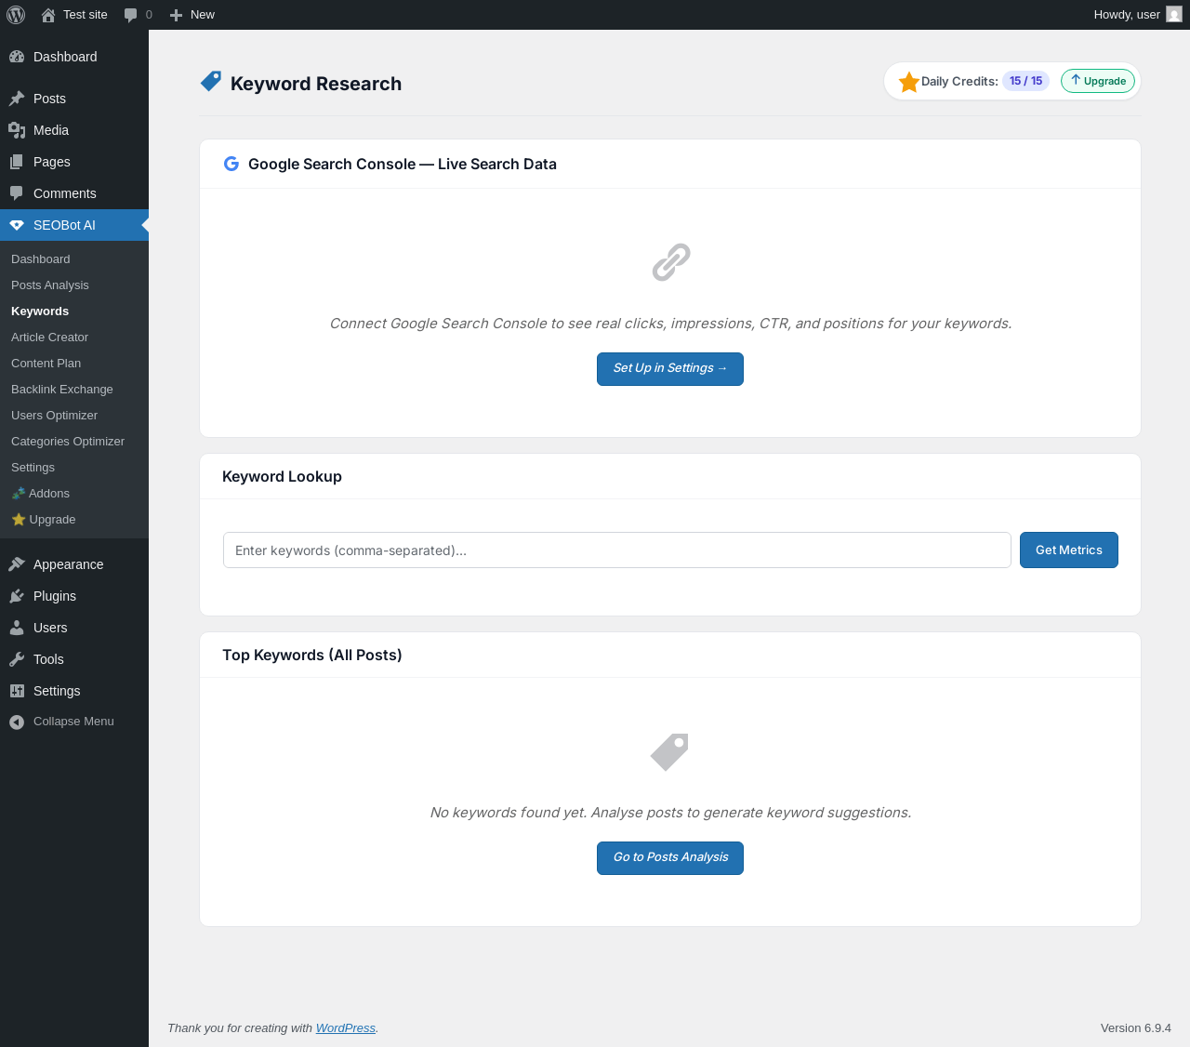The width and height of the screenshot is (1190, 1047).
Task: Click the Get Metrics button
Action: (1069, 550)
